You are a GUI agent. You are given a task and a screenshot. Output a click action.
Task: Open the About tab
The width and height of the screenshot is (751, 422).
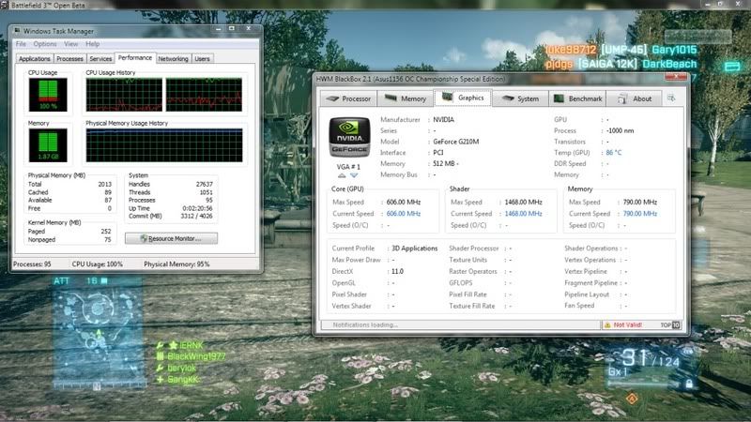click(636, 98)
